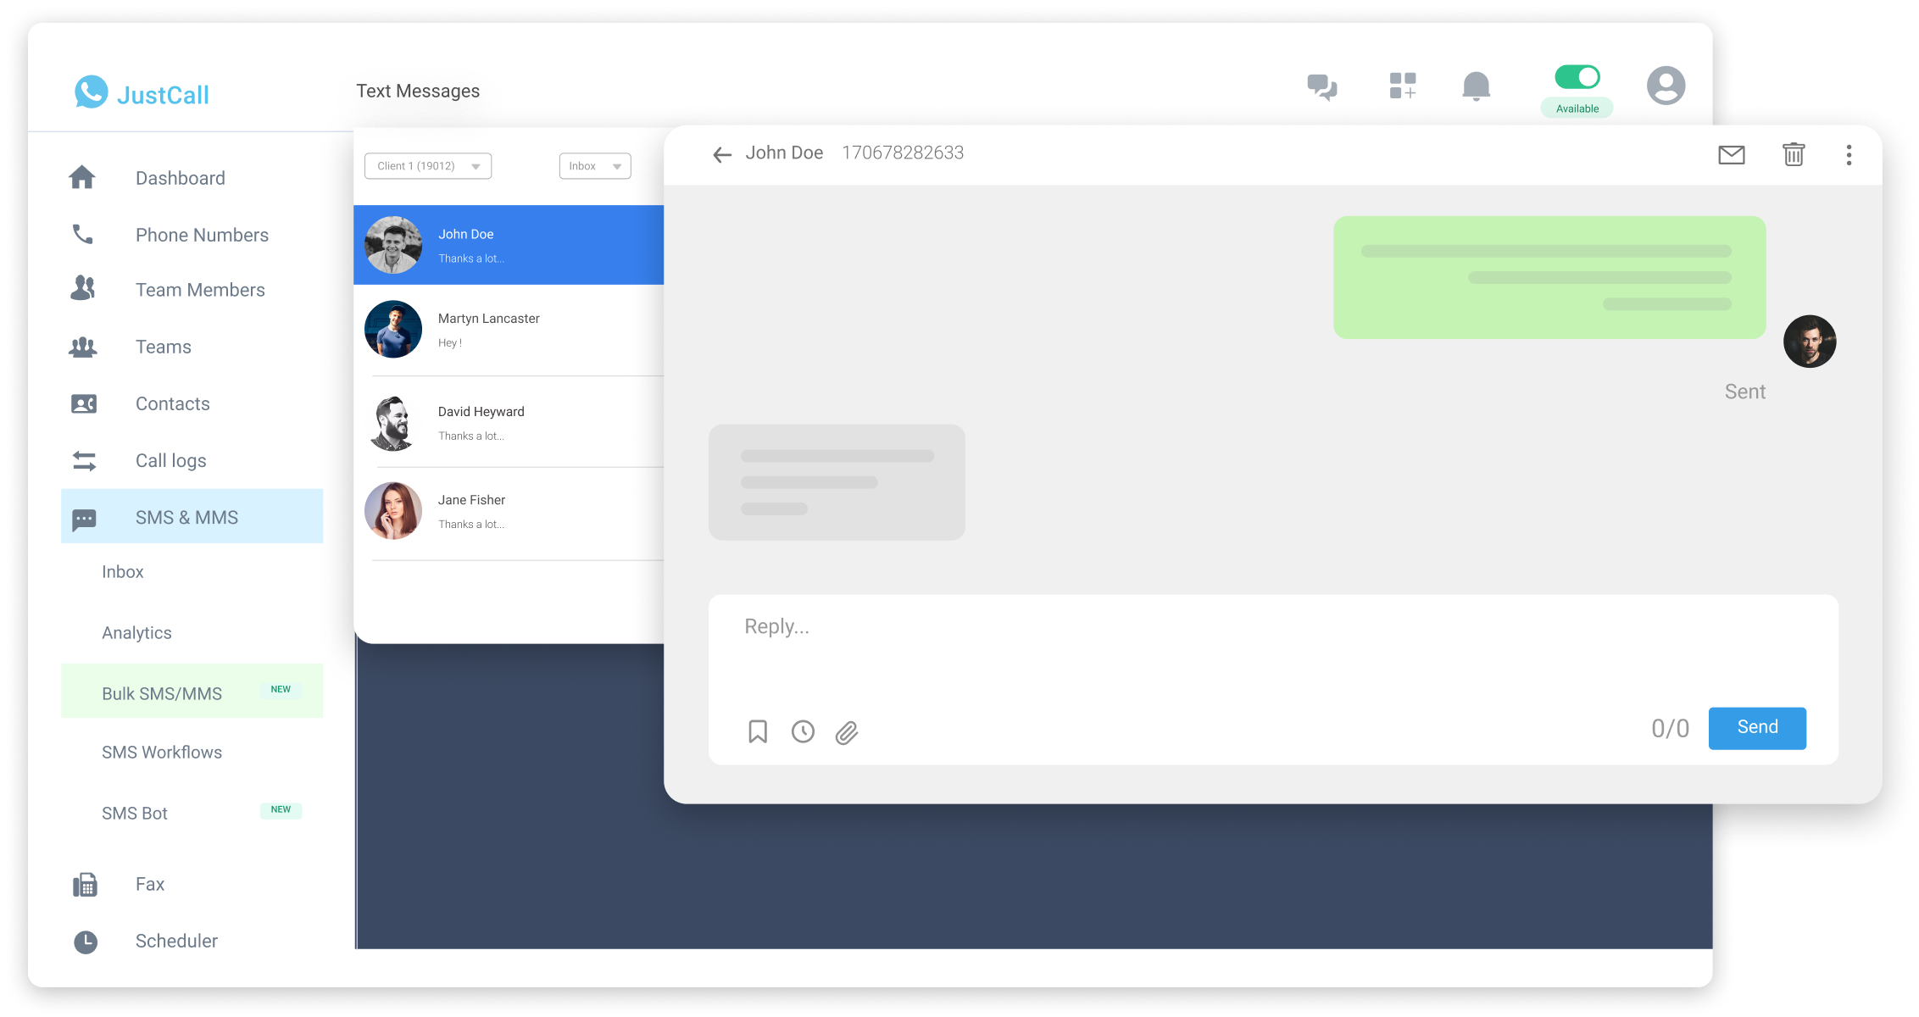The height and width of the screenshot is (1017, 1919).
Task: Click the email/convert to email icon
Action: tap(1733, 153)
